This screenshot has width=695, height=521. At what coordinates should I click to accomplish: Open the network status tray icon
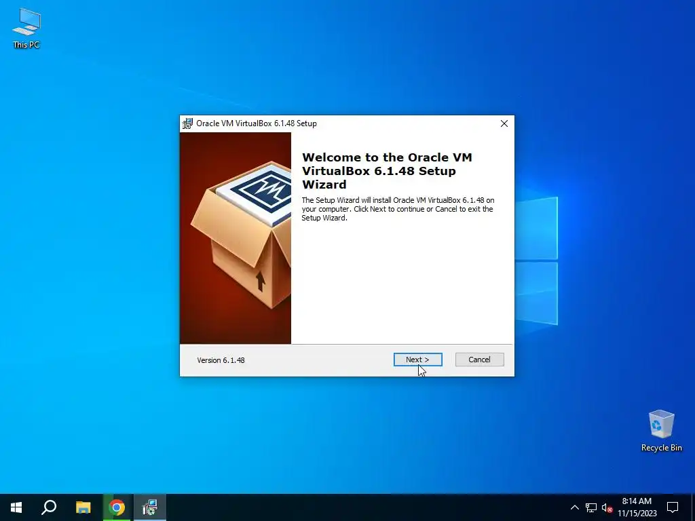click(x=591, y=507)
